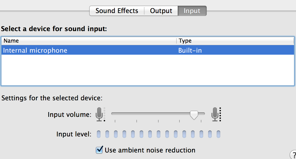
Task: Toggle the Use ambient noise reduction checkbox
Action: [99, 150]
